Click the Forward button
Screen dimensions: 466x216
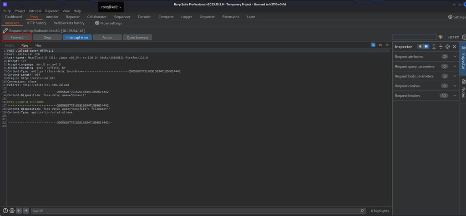[17, 37]
